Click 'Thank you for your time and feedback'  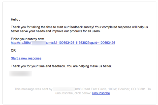click(38, 66)
